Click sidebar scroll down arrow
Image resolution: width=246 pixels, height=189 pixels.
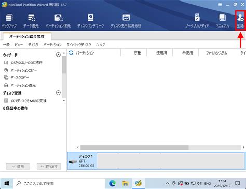(64, 100)
